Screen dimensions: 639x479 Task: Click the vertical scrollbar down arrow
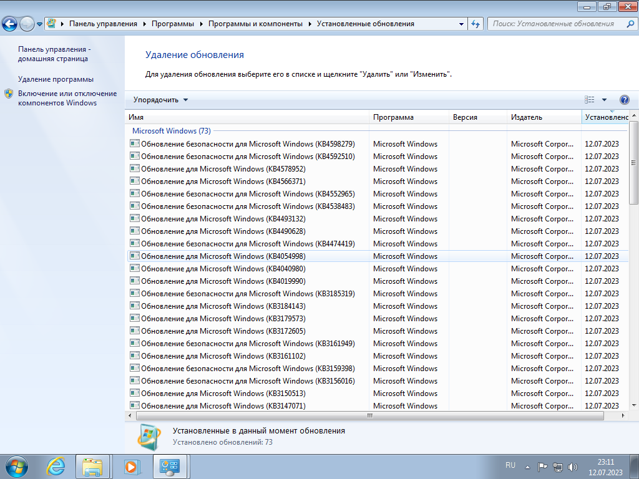click(x=634, y=405)
